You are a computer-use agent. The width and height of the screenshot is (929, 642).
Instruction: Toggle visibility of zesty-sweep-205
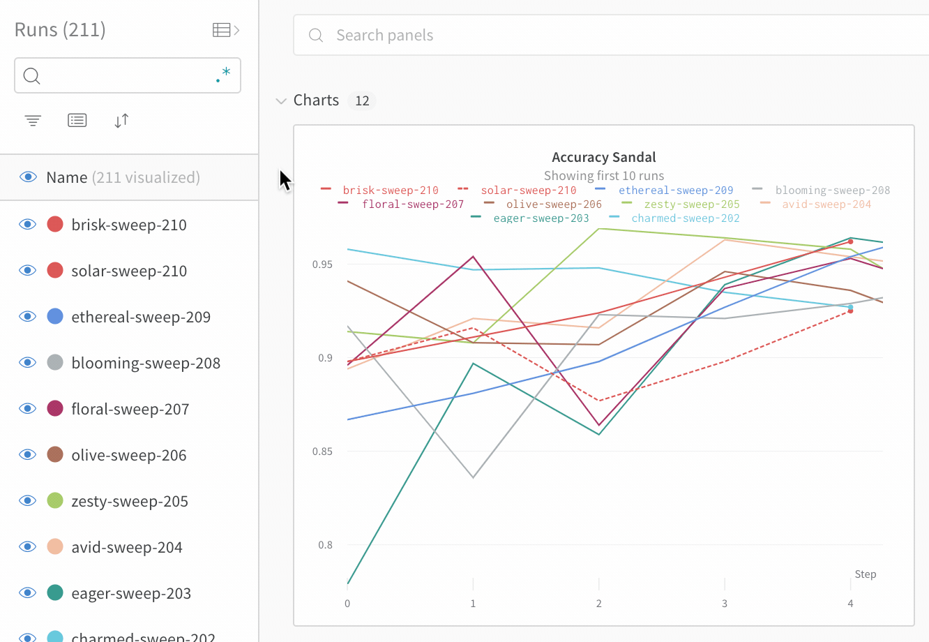27,500
